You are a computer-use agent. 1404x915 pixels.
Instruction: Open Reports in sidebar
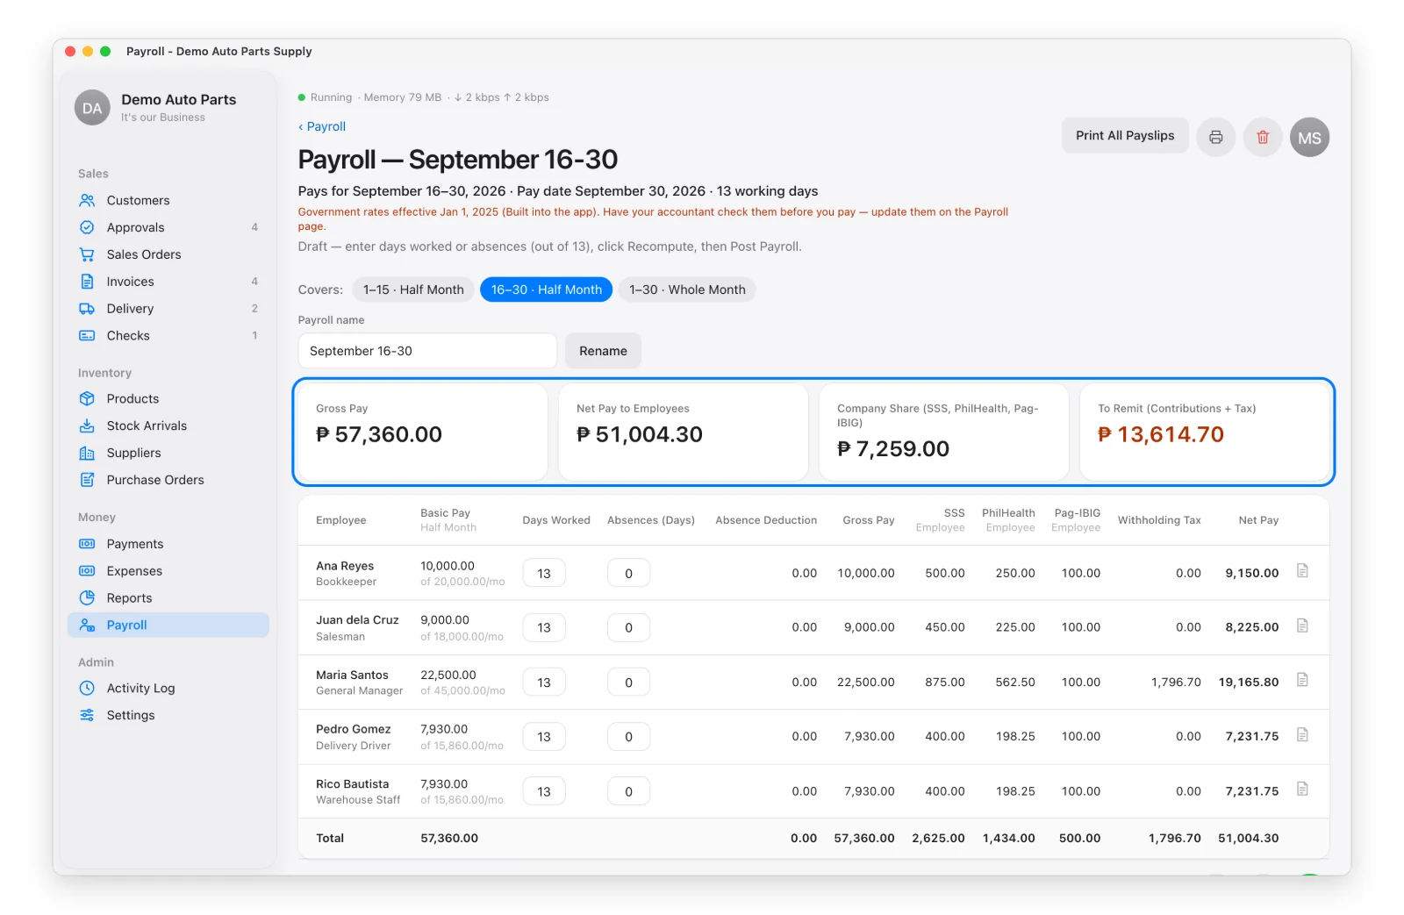tap(168, 598)
